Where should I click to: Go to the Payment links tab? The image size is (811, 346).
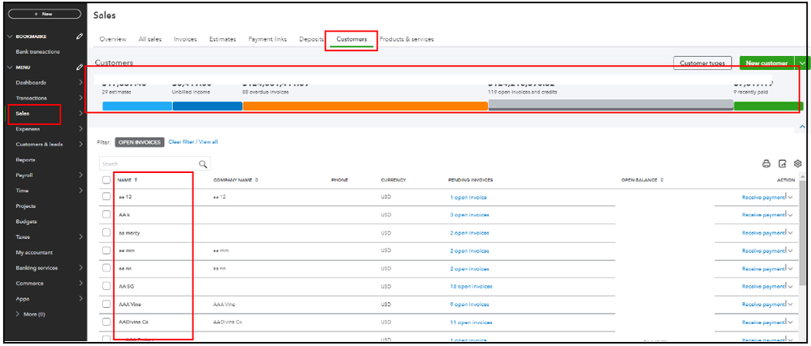coord(267,39)
